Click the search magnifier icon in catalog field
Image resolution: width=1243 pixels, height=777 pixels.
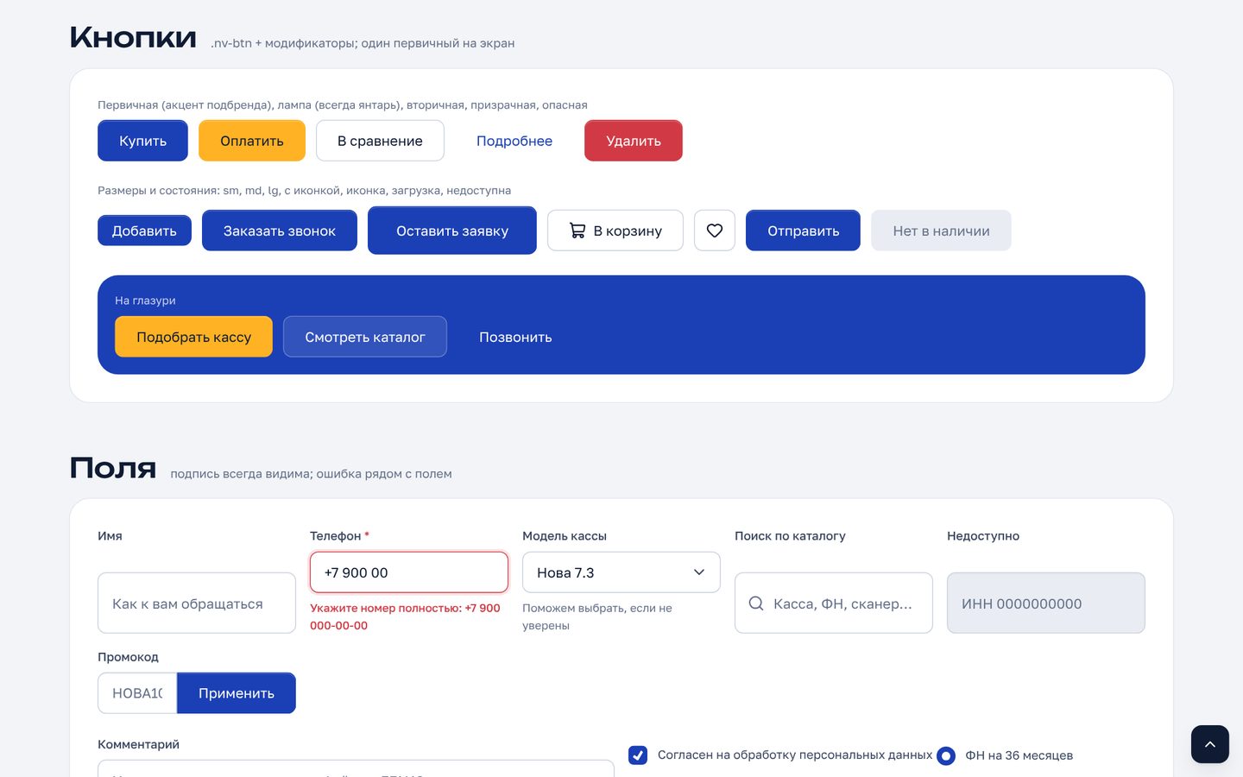click(756, 603)
